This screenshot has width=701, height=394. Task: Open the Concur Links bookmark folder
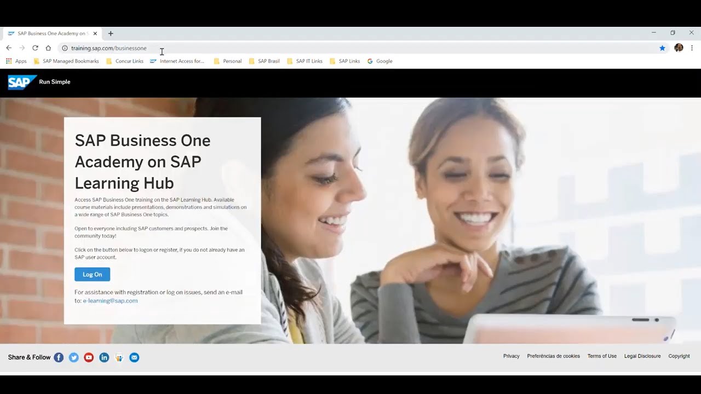click(125, 61)
